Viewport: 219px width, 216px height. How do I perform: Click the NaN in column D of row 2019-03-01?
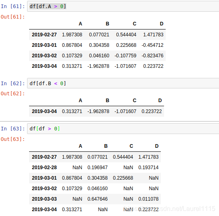tap(154, 178)
